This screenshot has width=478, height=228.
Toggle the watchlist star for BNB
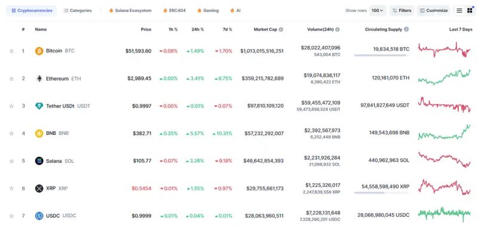click(x=11, y=133)
